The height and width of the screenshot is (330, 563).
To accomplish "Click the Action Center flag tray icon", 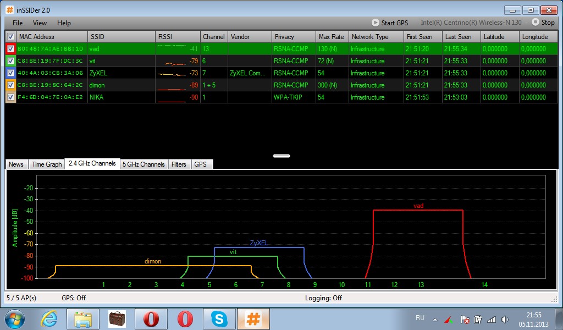I will coord(465,319).
